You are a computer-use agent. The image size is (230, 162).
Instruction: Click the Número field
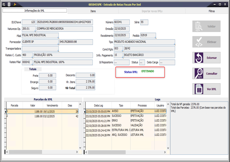click(x=122, y=22)
